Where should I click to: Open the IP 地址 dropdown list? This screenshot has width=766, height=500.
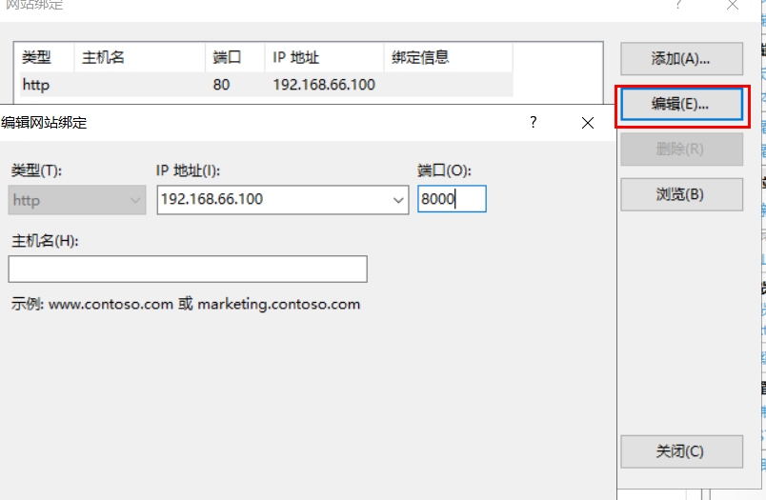tap(398, 200)
